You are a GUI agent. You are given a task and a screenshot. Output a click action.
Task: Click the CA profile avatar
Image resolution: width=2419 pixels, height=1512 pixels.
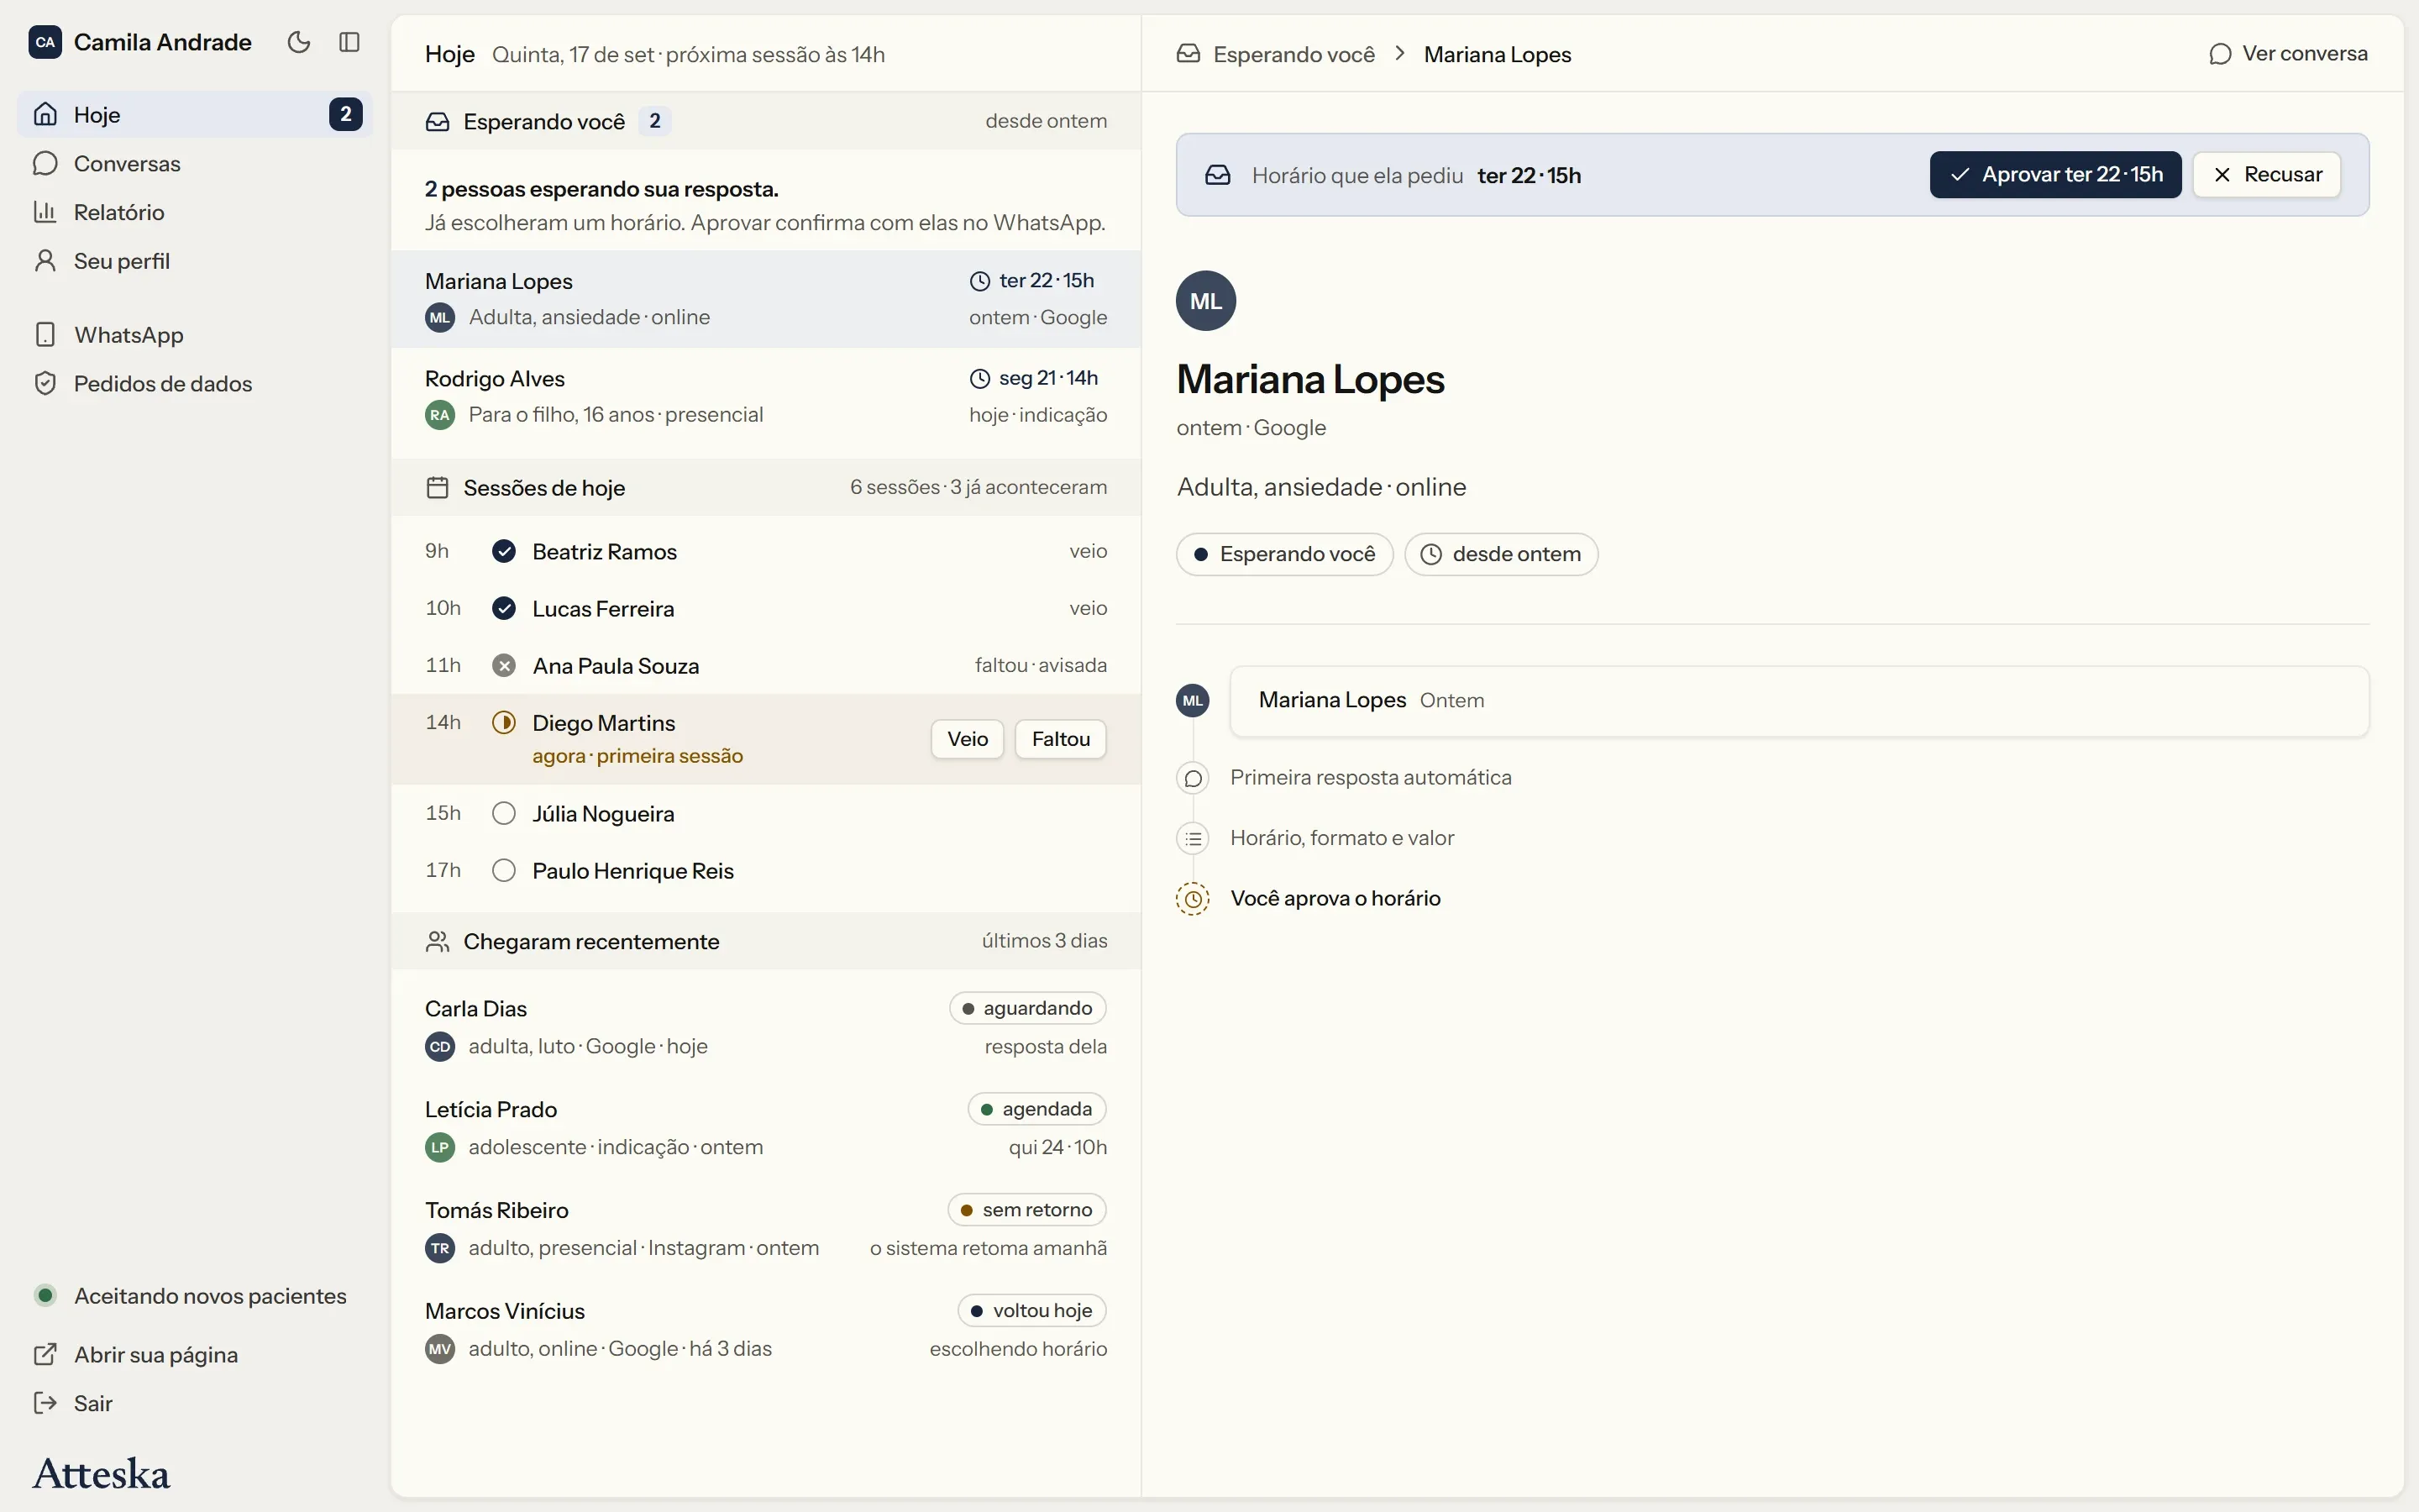[45, 42]
